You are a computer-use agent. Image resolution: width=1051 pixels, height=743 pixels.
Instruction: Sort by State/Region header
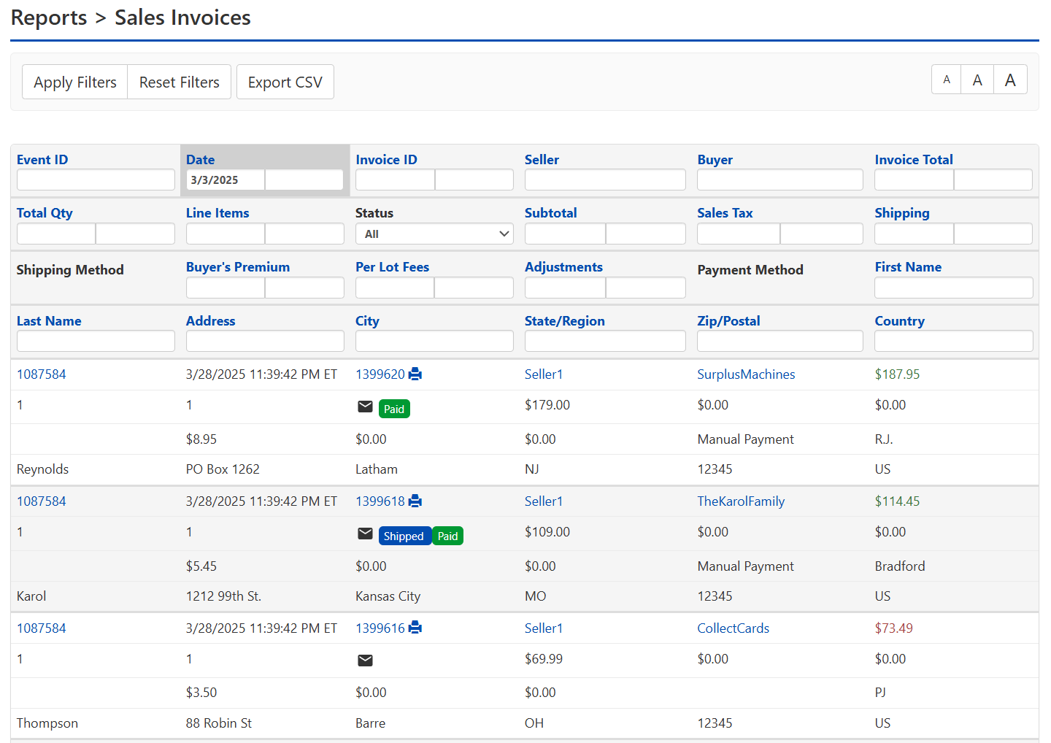pos(565,321)
